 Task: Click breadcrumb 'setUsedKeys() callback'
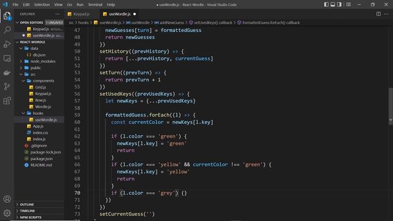[x=213, y=23]
